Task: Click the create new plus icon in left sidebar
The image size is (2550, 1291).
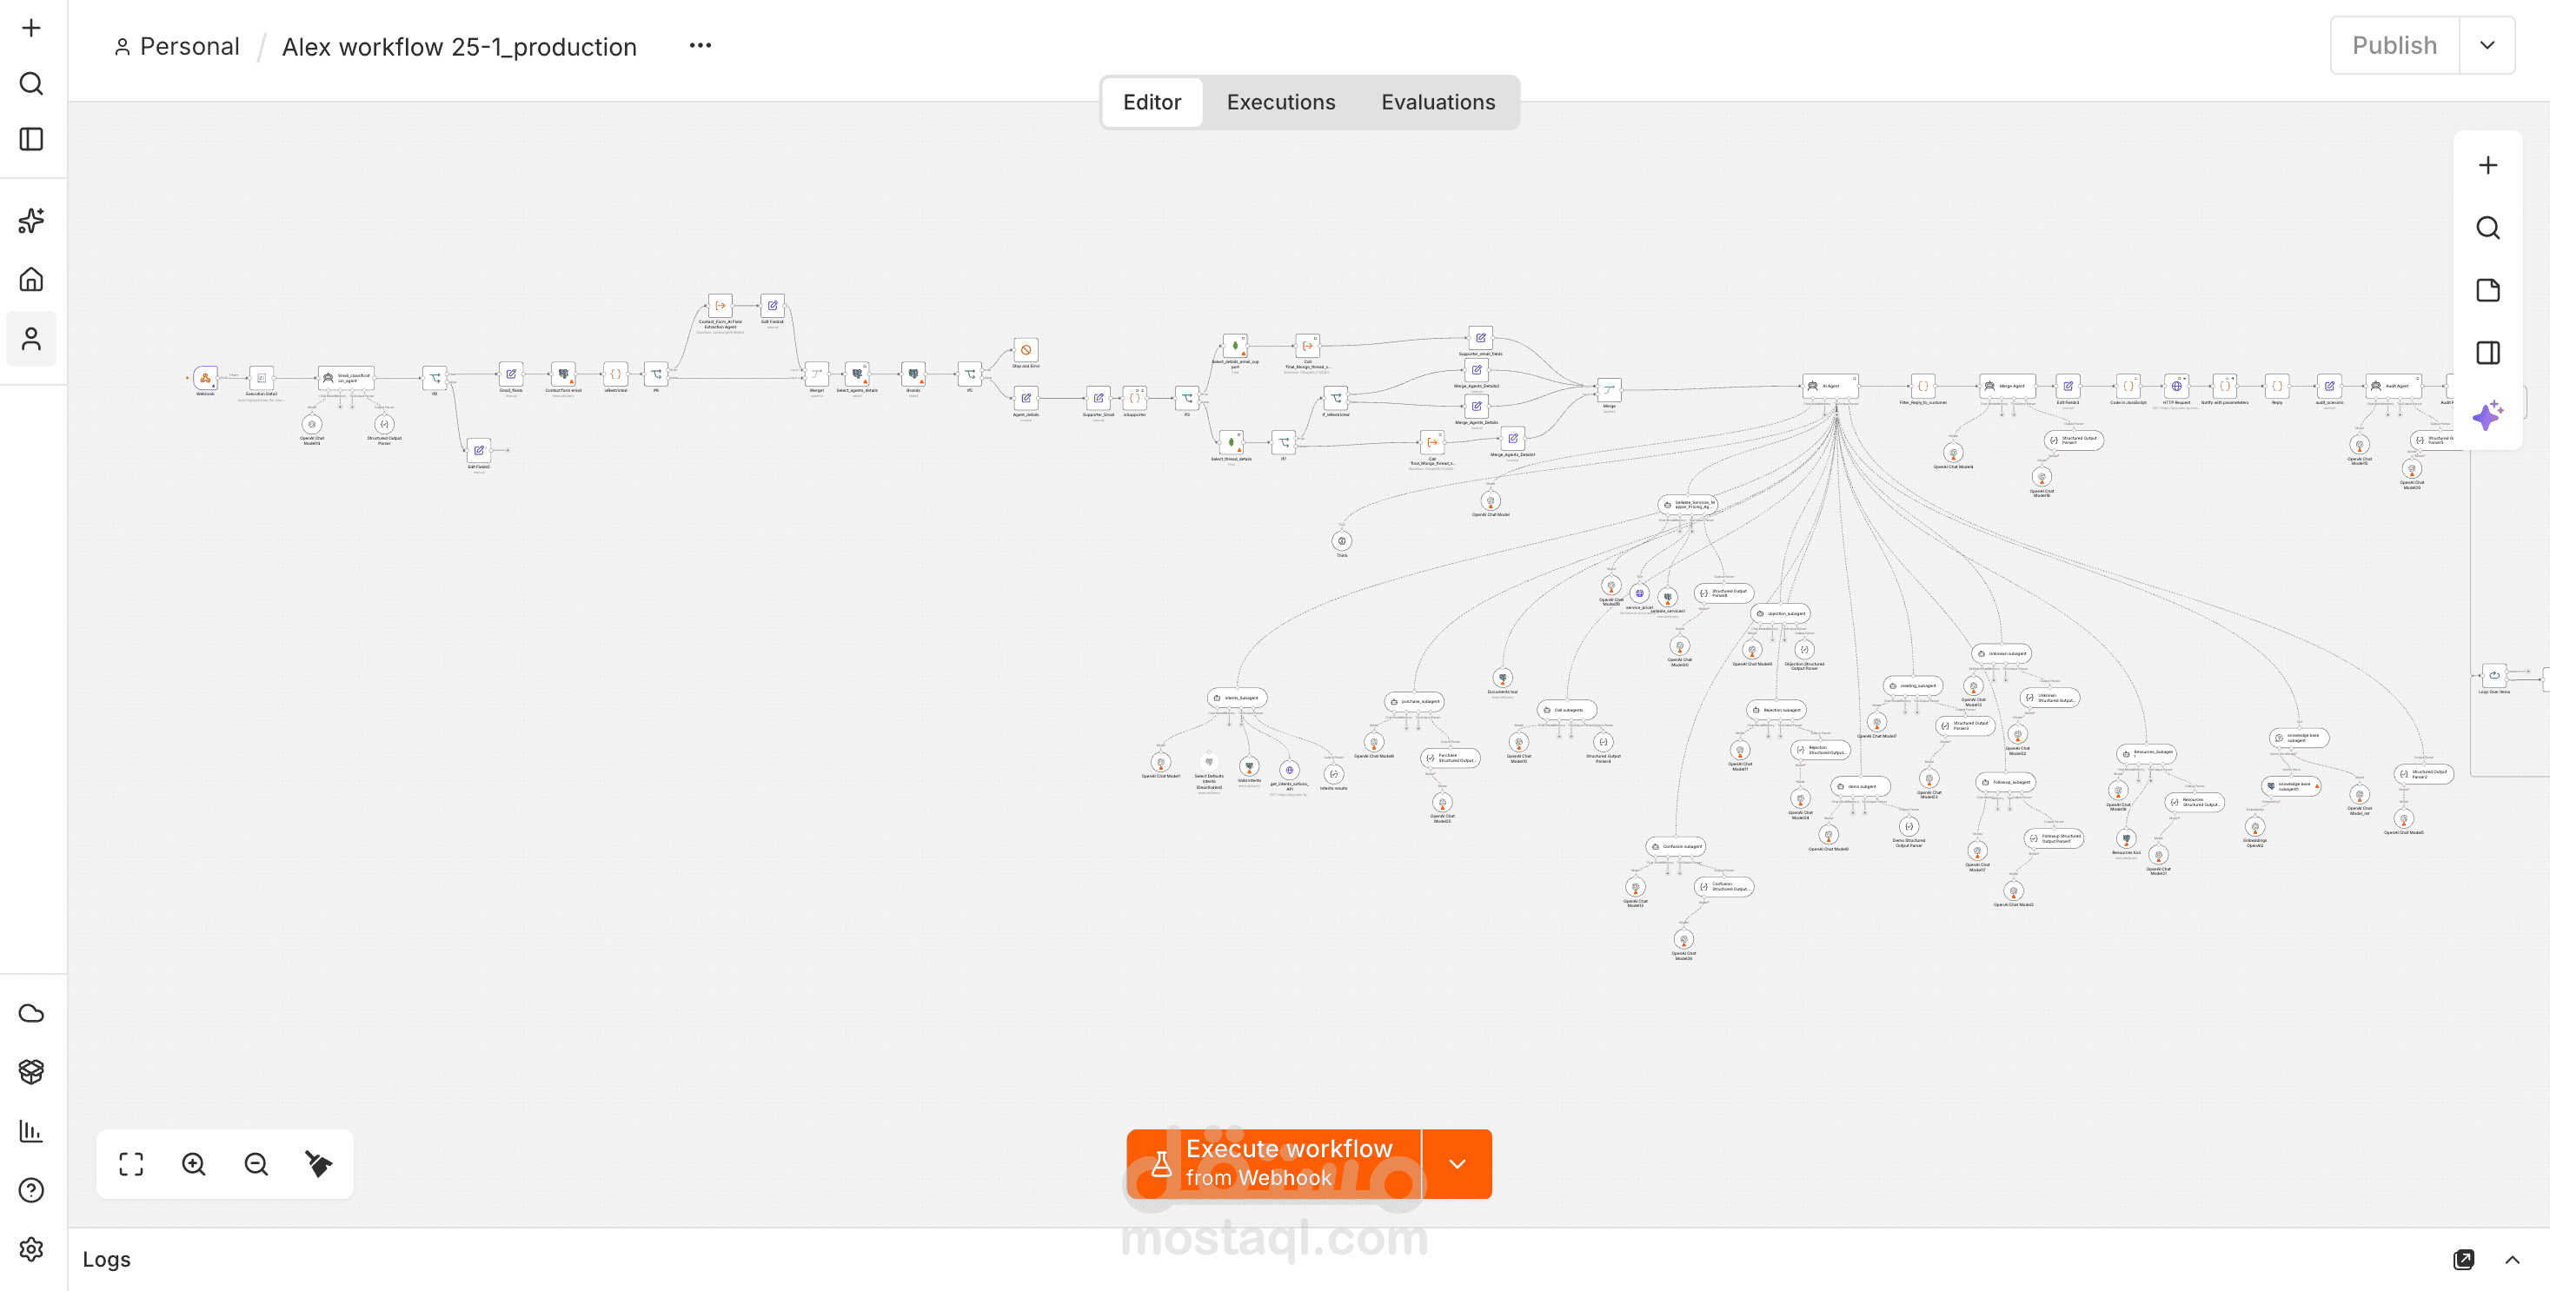Action: click(31, 28)
